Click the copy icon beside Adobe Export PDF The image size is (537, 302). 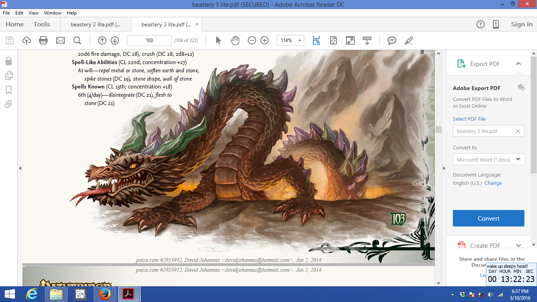click(521, 87)
